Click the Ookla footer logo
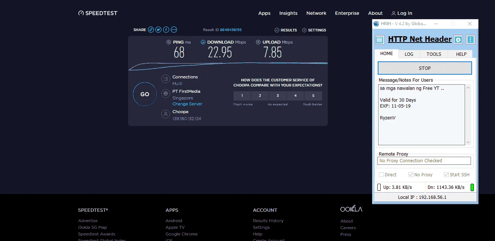The width and height of the screenshot is (495, 241). coord(351,209)
